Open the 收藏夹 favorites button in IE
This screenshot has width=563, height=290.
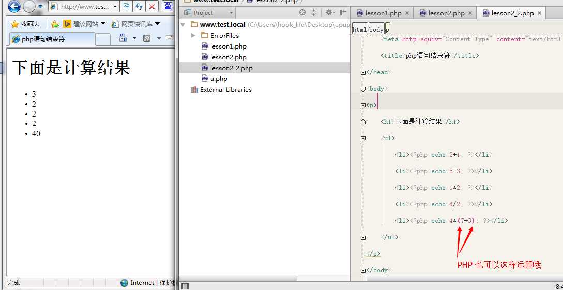(x=25, y=24)
